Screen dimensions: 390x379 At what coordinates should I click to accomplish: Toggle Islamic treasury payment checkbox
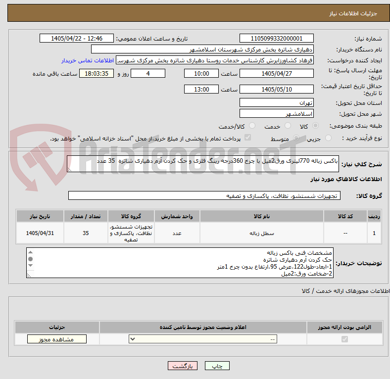[248, 138]
